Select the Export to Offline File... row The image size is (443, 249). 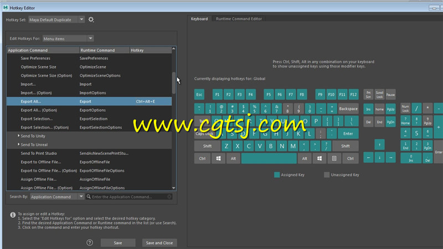pyautogui.click(x=89, y=162)
